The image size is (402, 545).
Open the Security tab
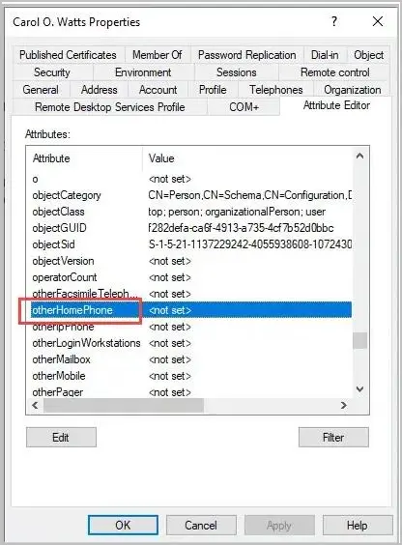coord(52,72)
